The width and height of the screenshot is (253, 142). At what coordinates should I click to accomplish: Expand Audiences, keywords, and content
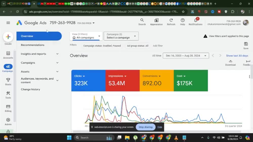click(57, 80)
